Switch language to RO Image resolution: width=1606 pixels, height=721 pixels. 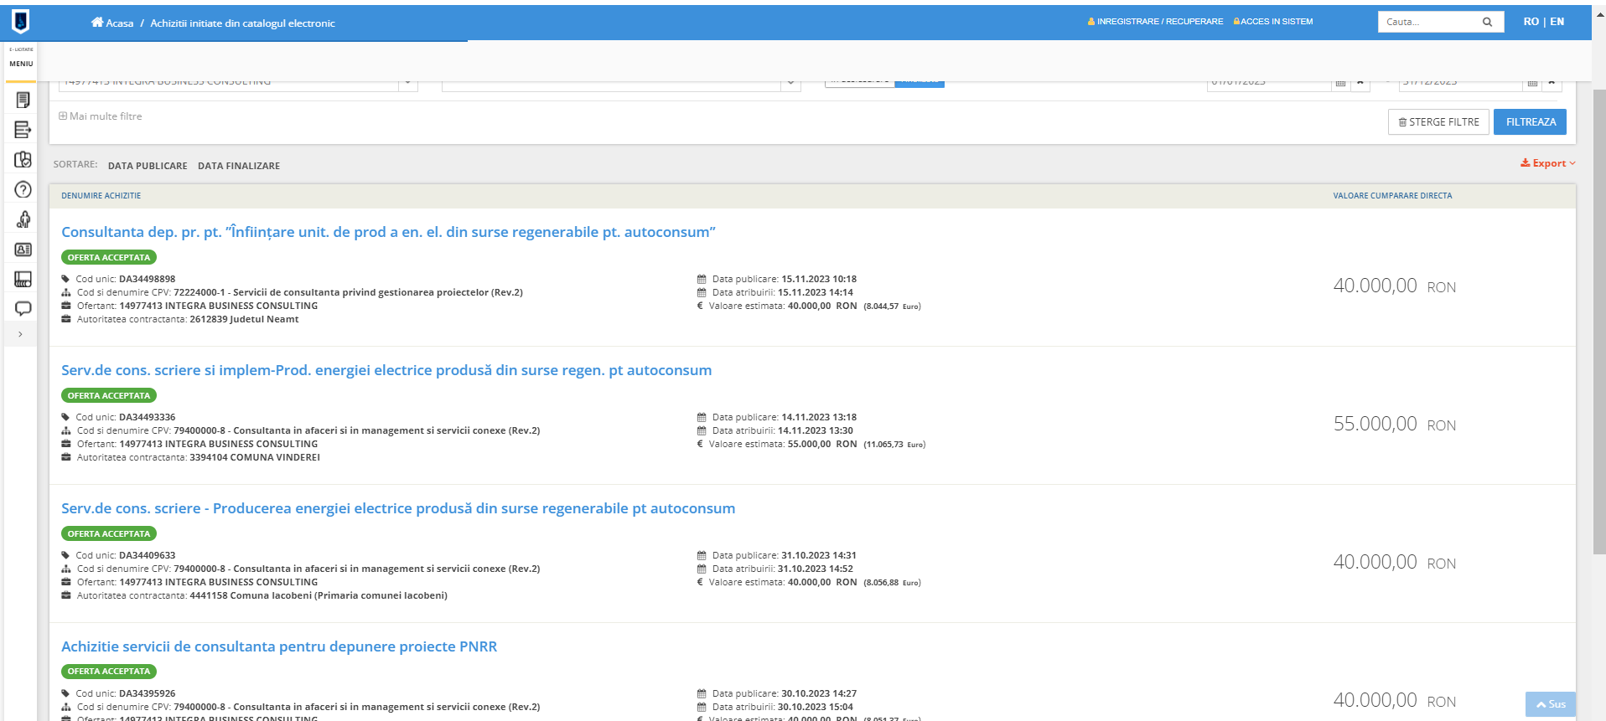pos(1531,22)
